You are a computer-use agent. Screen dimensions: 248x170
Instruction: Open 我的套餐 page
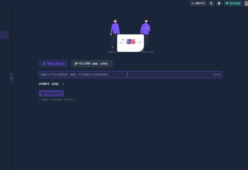pos(233,3)
